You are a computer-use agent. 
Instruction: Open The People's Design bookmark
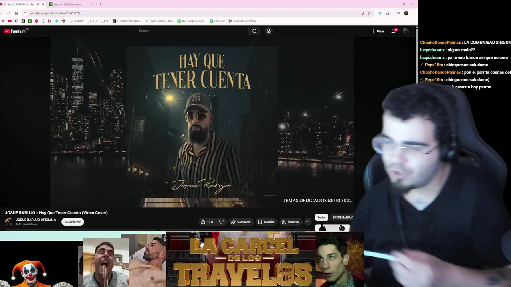[x=191, y=21]
